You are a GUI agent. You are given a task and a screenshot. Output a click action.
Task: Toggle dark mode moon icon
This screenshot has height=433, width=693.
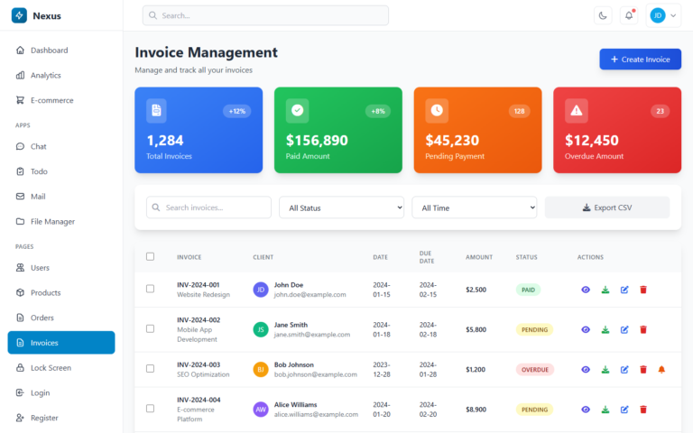(603, 16)
